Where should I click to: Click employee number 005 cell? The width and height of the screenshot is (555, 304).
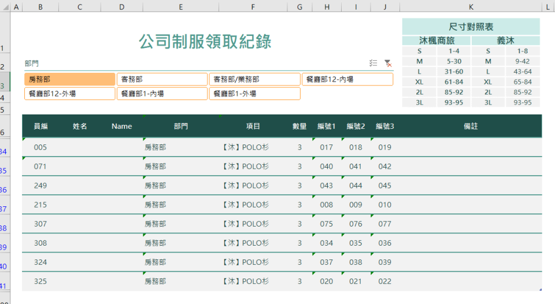coord(40,147)
